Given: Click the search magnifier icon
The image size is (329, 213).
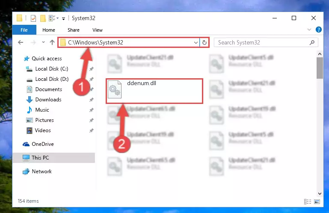Looking at the screenshot, I should tap(312, 43).
